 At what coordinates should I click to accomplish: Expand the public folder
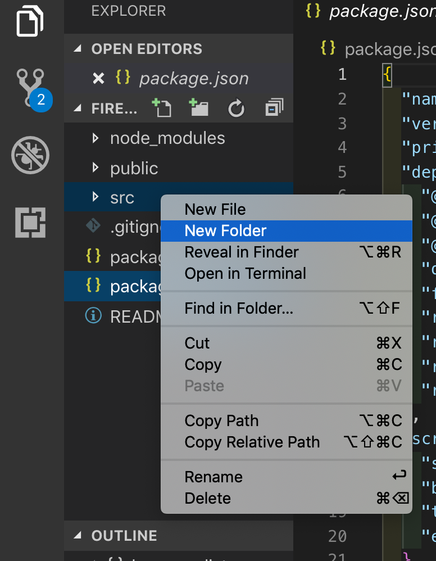(x=96, y=168)
